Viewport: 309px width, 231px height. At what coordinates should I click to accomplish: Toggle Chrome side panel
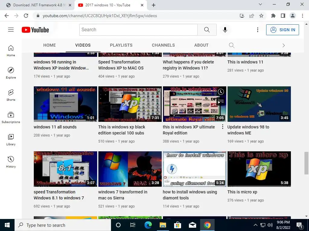point(283,16)
